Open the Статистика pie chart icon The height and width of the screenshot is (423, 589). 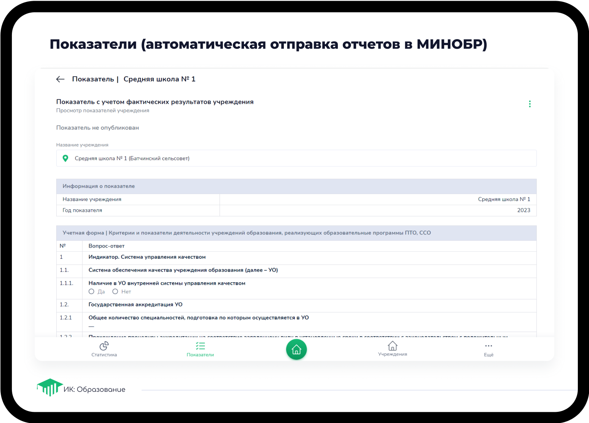pyautogui.click(x=104, y=346)
